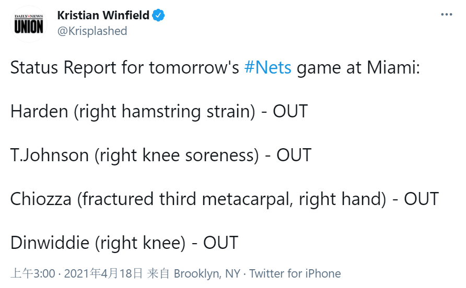Visit the @Krisplashed handle link
This screenshot has height=288, width=466.
[92, 31]
